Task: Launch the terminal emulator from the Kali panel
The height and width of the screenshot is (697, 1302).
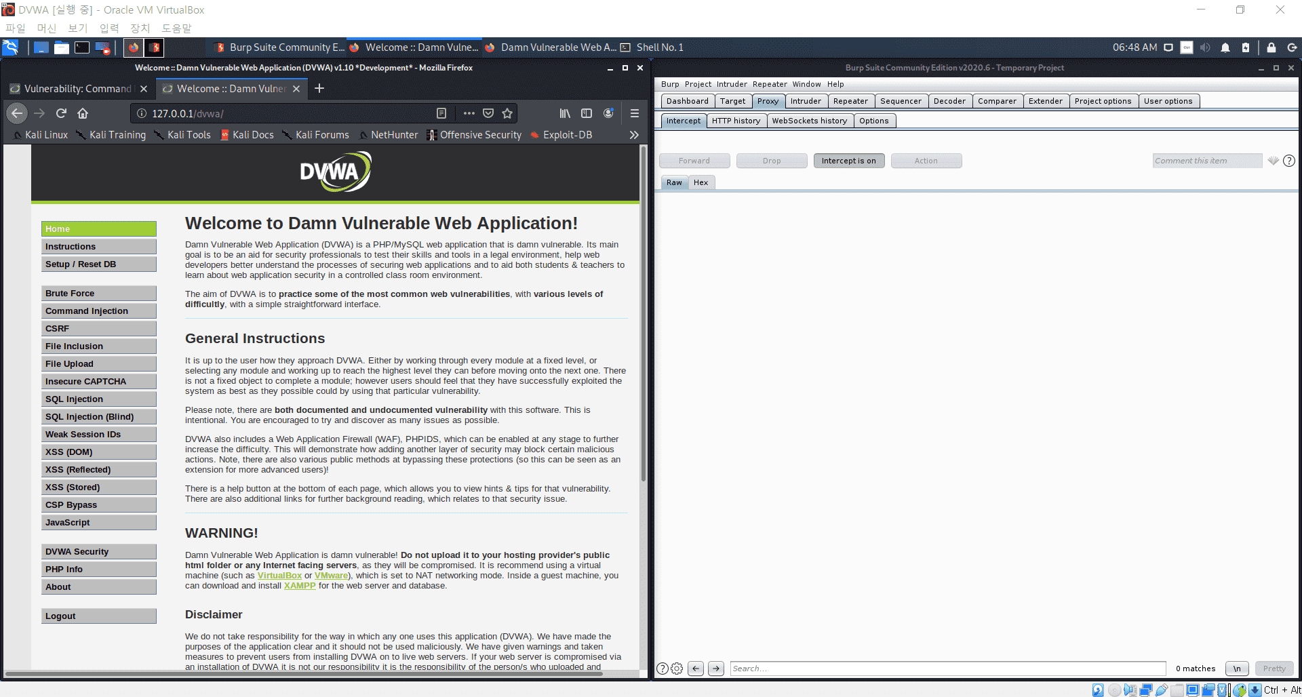Action: (x=82, y=47)
